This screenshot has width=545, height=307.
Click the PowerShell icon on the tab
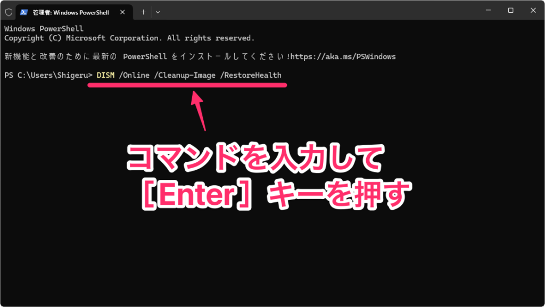24,12
